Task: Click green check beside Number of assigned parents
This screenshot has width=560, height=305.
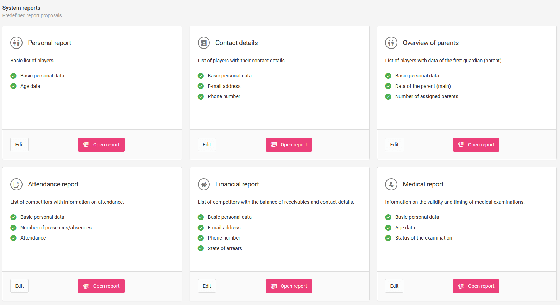Action: click(388, 97)
